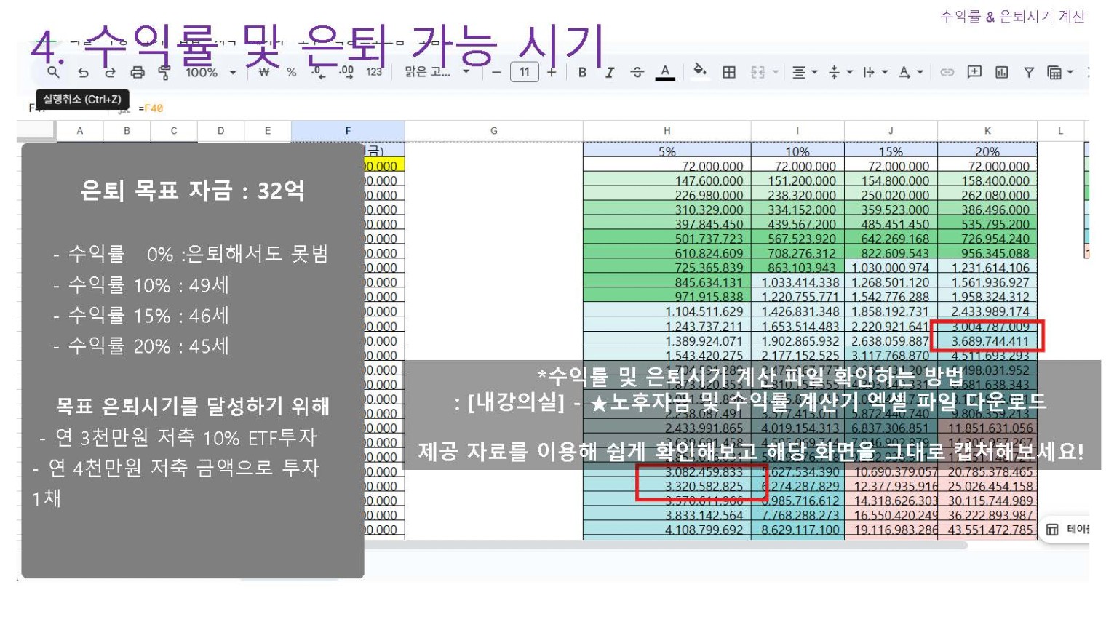Screen dimensions: 1106x622
Task: Insert a comment with the comment icon
Action: tap(974, 72)
